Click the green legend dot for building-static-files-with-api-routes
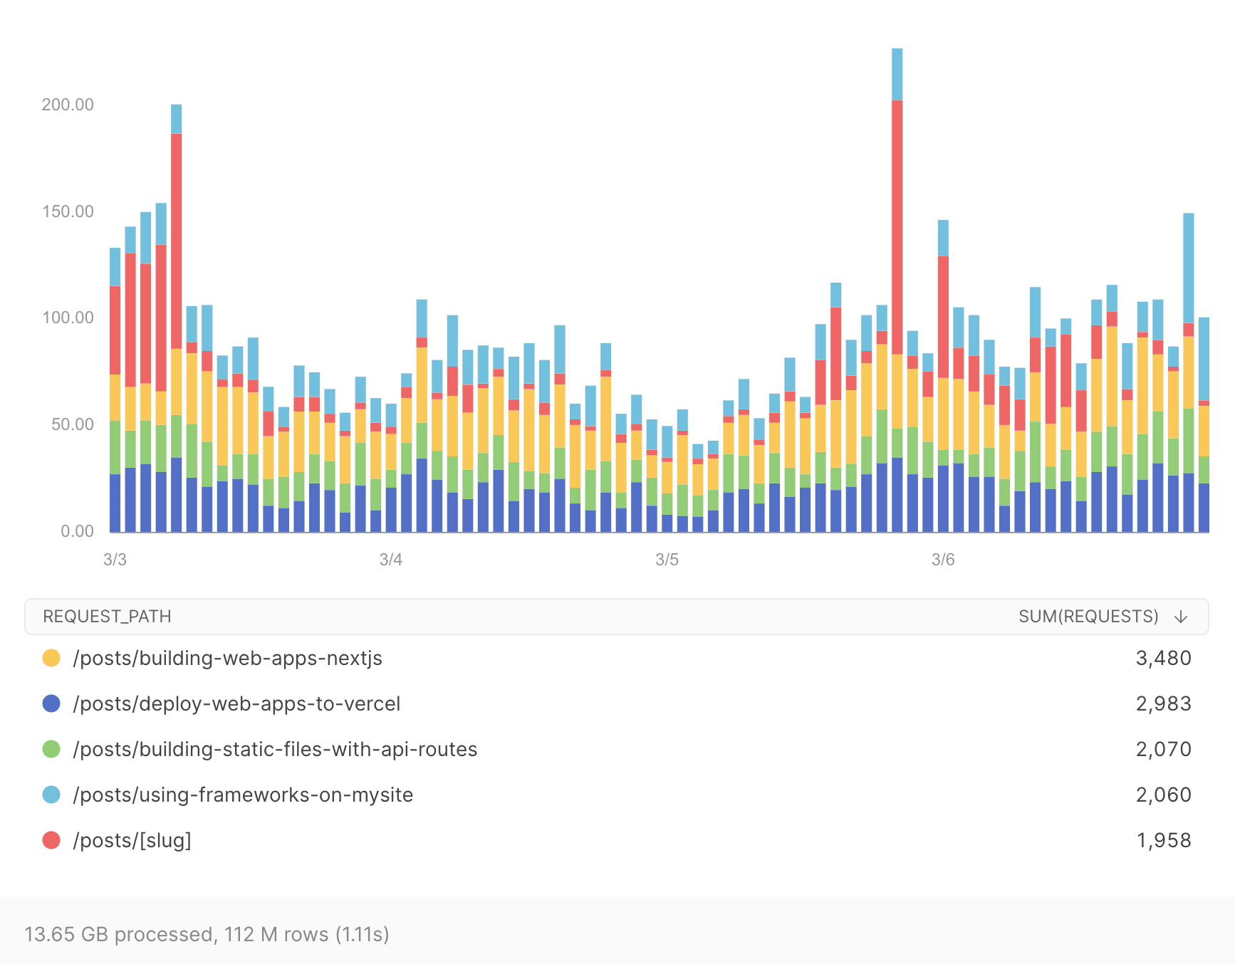Screen dimensions: 1235x964 click(x=52, y=749)
